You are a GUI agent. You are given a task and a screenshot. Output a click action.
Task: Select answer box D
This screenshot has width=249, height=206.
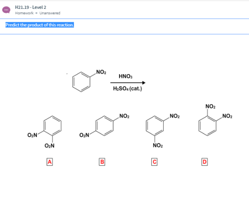point(205,162)
